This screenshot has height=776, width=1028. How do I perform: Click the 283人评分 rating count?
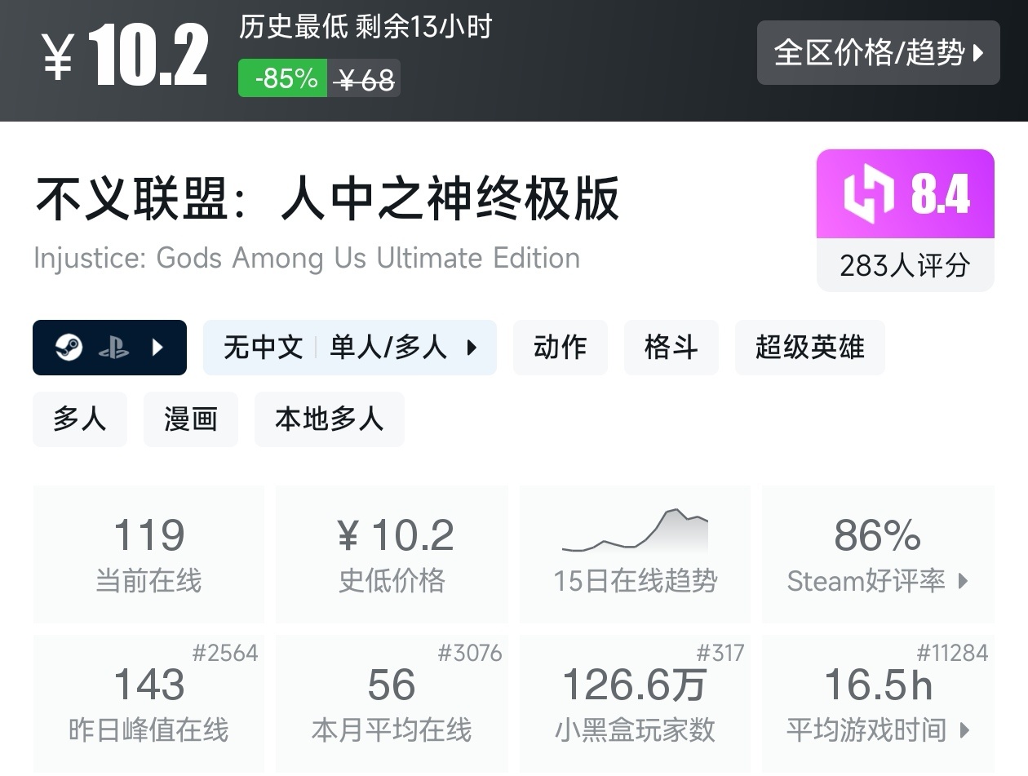click(x=906, y=265)
